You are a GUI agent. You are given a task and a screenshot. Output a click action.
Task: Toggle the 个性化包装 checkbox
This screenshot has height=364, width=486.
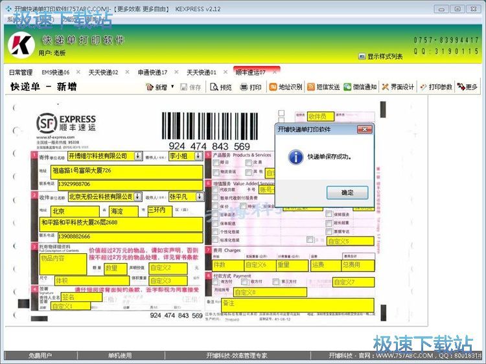pos(215,231)
